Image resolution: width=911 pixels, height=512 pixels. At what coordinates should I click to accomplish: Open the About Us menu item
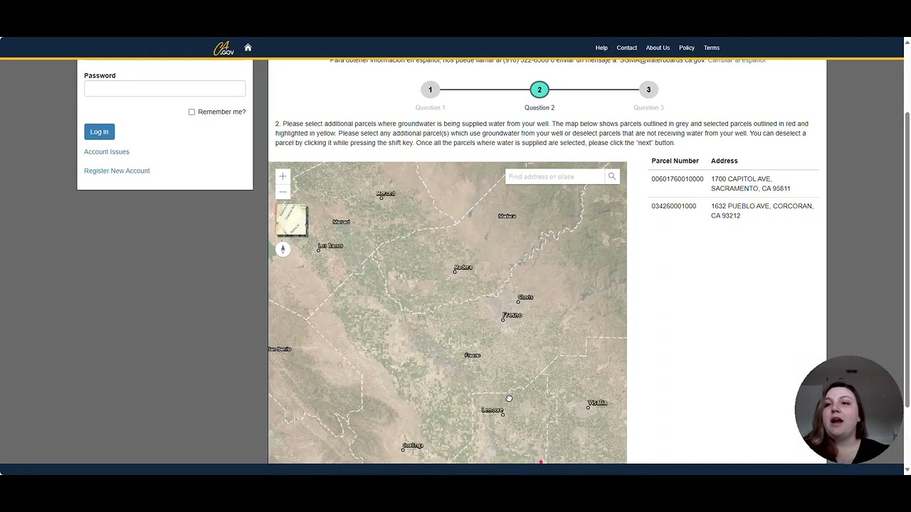658,48
